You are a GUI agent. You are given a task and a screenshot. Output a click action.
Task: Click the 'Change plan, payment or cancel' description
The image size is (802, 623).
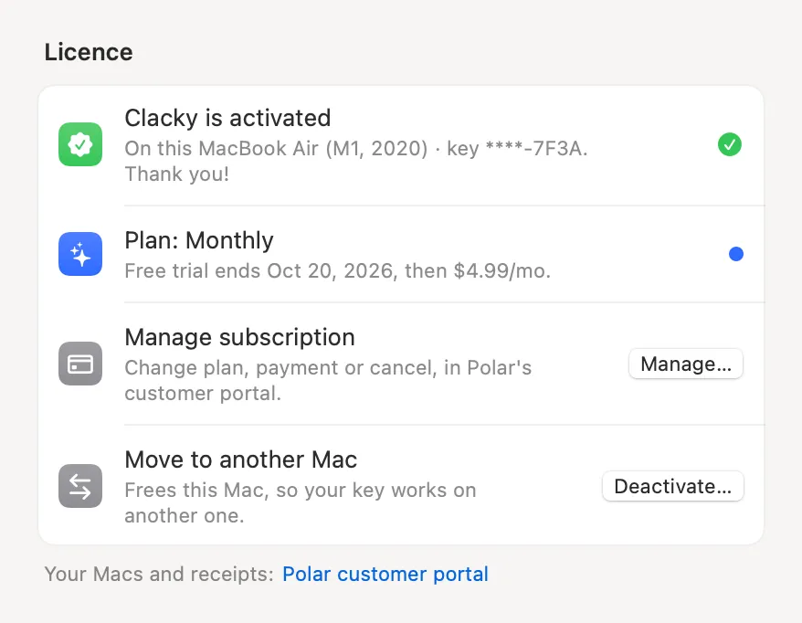328,381
